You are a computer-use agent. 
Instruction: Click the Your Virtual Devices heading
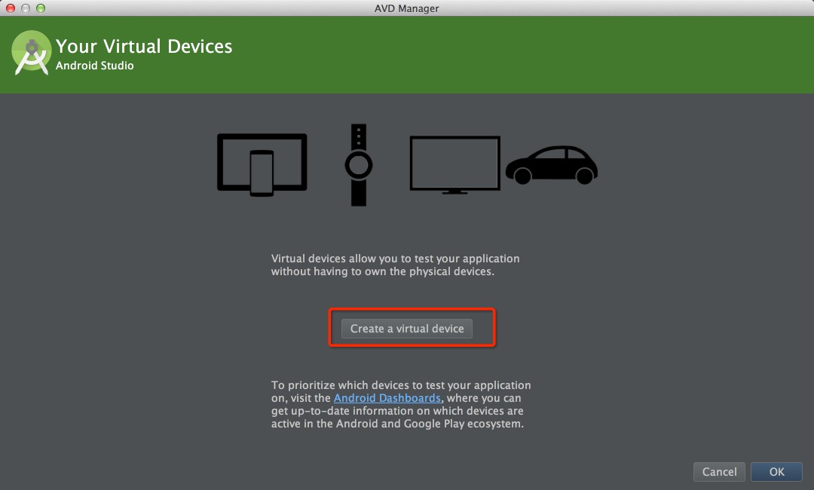(x=144, y=47)
